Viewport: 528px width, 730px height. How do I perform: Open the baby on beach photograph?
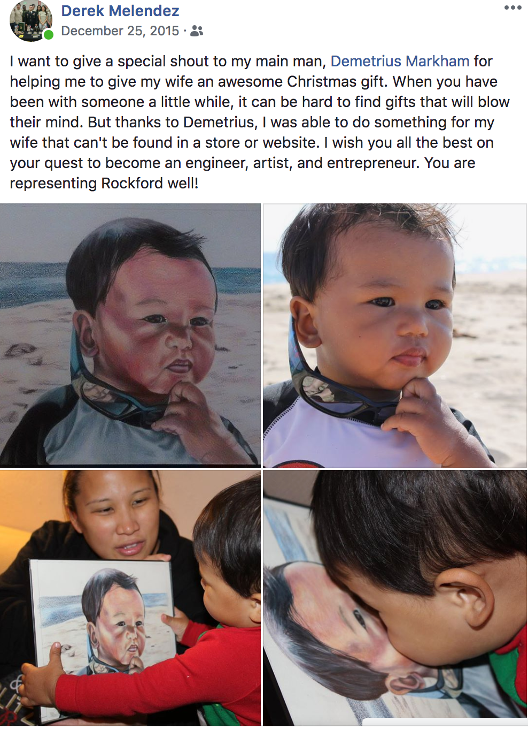pos(395,335)
